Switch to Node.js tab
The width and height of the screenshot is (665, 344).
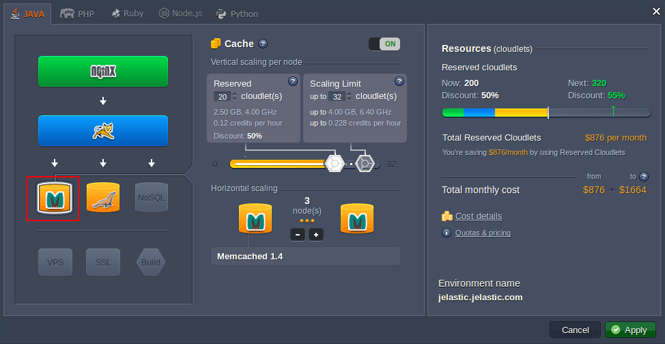(181, 14)
